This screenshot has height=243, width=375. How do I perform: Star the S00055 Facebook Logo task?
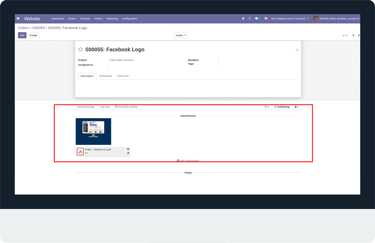[80, 49]
